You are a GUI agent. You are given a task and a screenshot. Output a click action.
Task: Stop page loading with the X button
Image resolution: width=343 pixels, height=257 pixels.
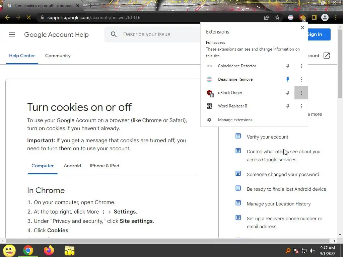[x=29, y=17]
